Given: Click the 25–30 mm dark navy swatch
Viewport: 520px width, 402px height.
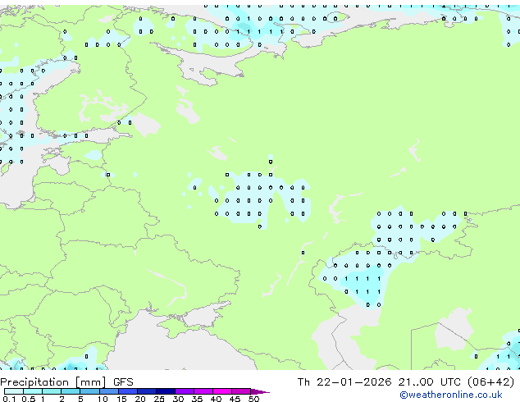Looking at the screenshot, I should [166, 391].
